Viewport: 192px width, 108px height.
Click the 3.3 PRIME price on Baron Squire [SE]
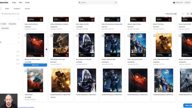pos(79,62)
